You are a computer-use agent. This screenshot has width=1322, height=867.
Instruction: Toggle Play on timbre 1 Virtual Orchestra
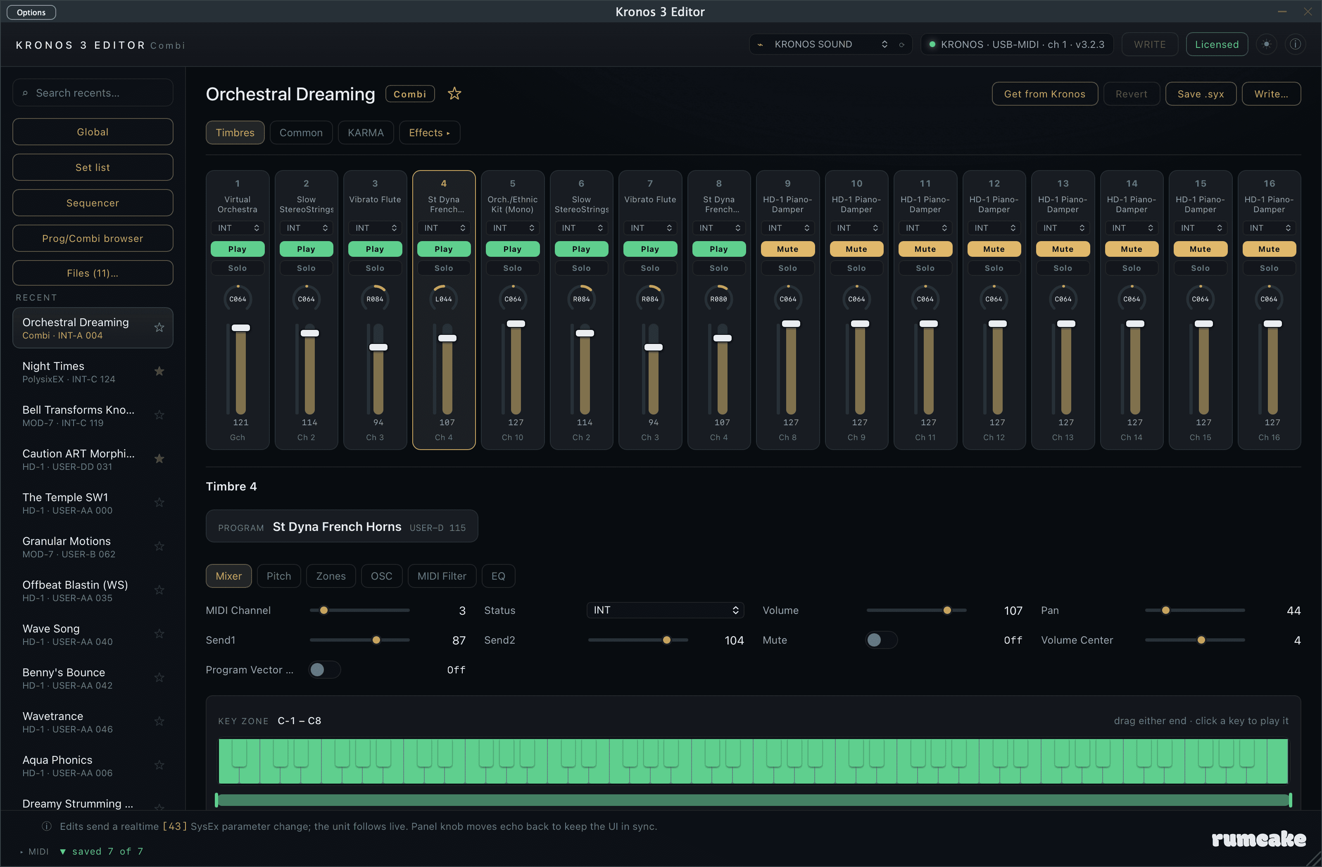point(238,249)
